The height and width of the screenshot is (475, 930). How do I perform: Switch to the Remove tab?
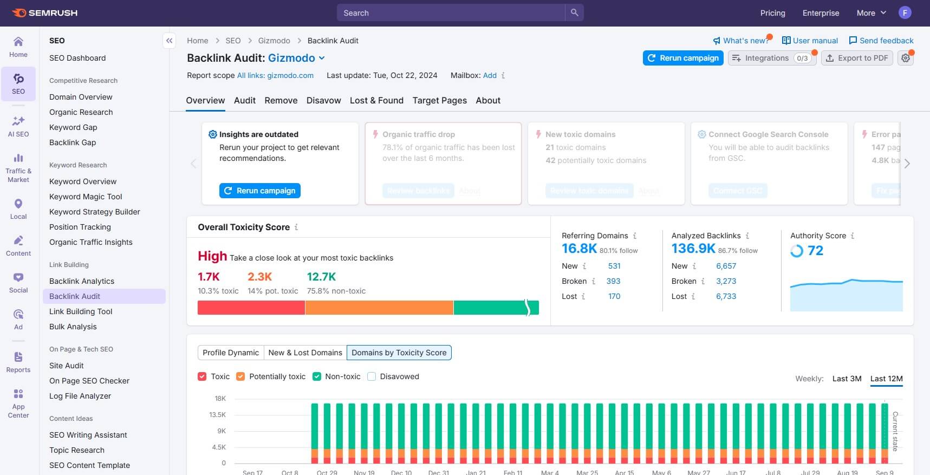[281, 100]
